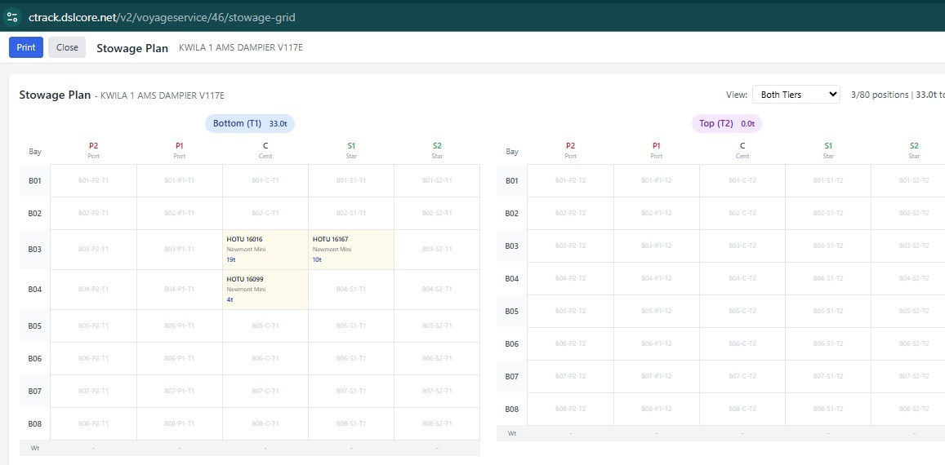The image size is (945, 465).
Task: Click the blue Print button
Action: [x=26, y=47]
